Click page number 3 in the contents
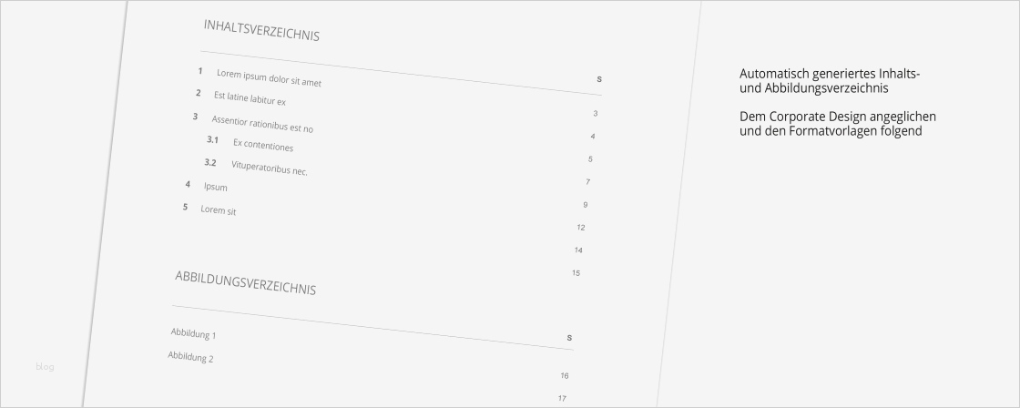This screenshot has height=408, width=1020. click(x=595, y=114)
